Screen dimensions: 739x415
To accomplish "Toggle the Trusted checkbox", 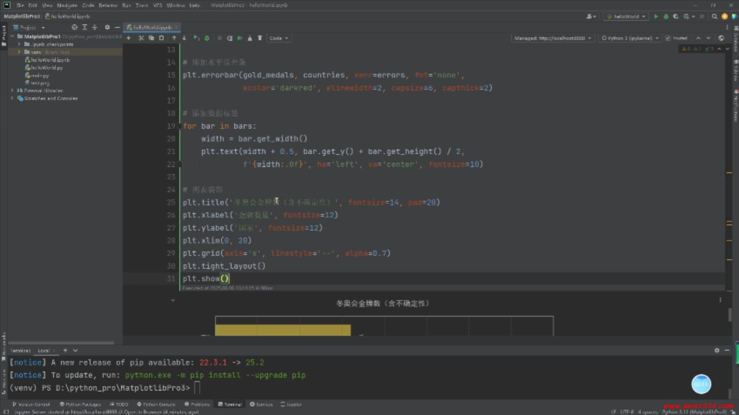I will click(x=668, y=38).
